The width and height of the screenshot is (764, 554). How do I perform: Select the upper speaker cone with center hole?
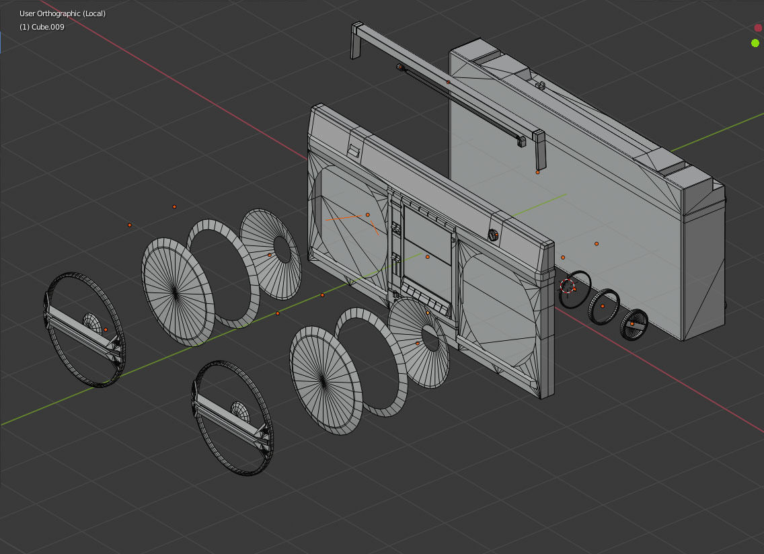point(271,254)
